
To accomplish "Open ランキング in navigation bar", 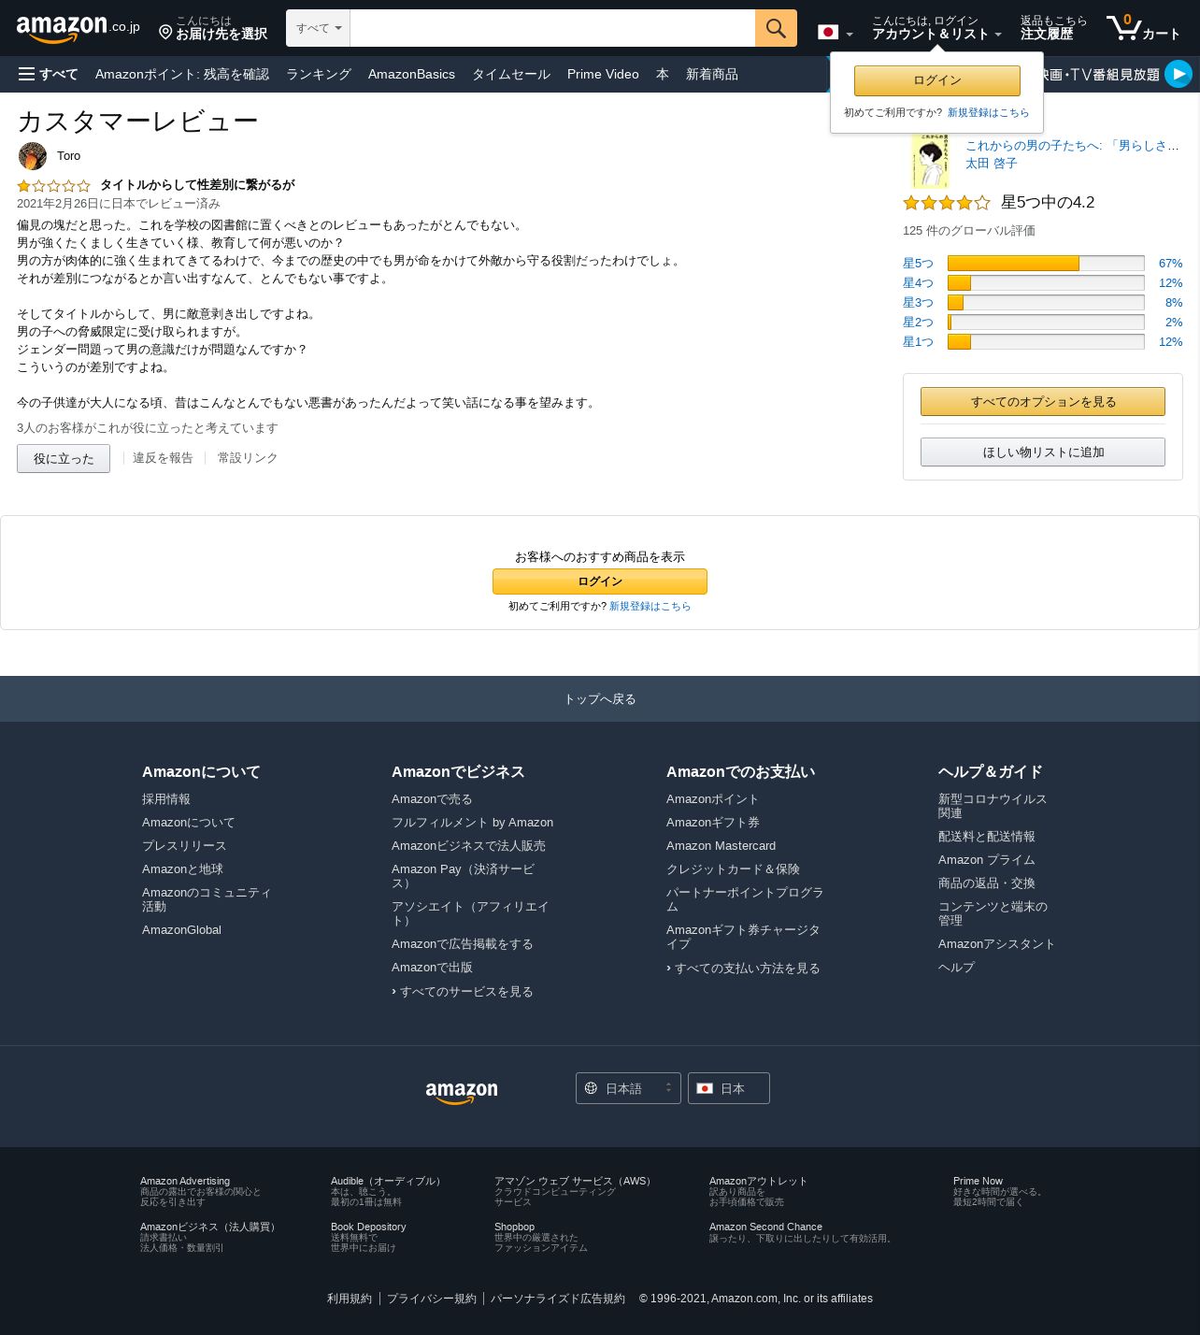I will 319,74.
